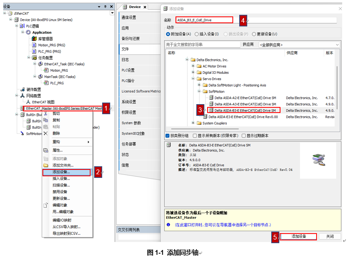Click the pin icon in the 设备 panel header
This screenshot has height=260, width=349.
tap(105, 7)
